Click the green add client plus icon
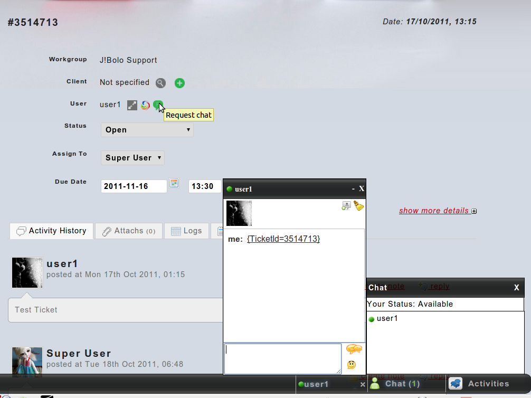531x398 pixels. coord(179,83)
